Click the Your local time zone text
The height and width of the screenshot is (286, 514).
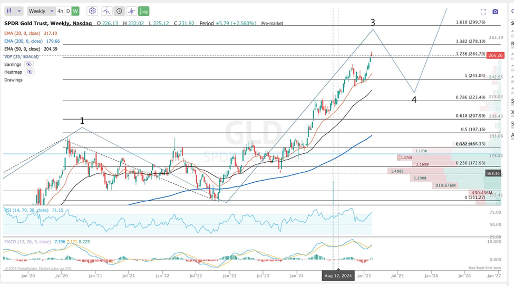(x=484, y=268)
